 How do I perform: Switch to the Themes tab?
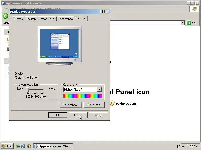click(x=18, y=19)
